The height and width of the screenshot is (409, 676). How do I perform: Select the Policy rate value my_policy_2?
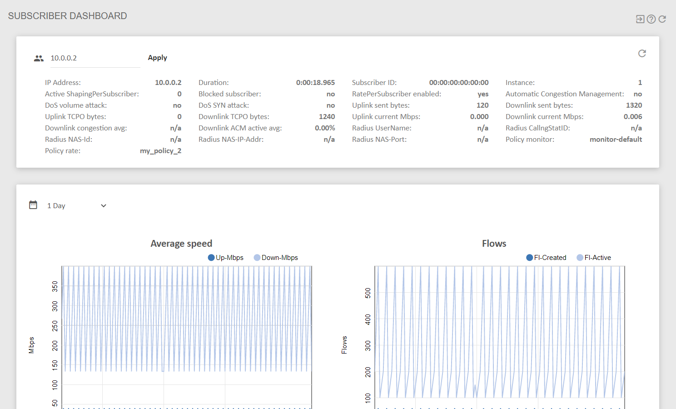tap(161, 151)
